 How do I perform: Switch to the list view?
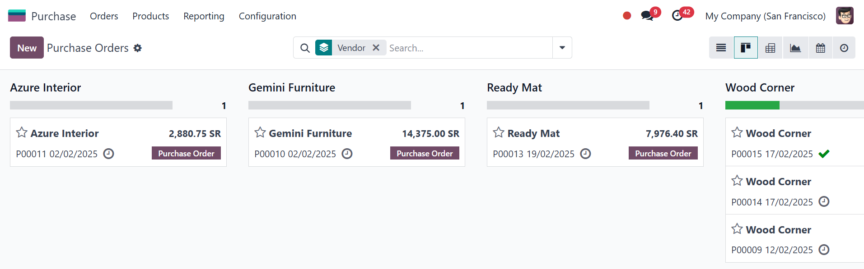click(721, 48)
